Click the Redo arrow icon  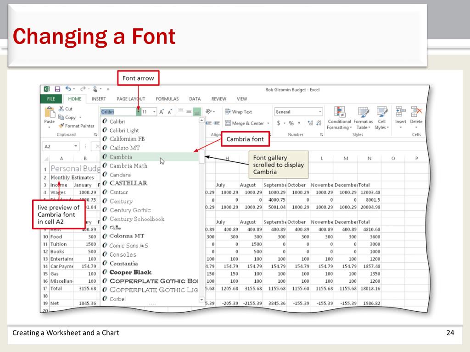pos(83,89)
